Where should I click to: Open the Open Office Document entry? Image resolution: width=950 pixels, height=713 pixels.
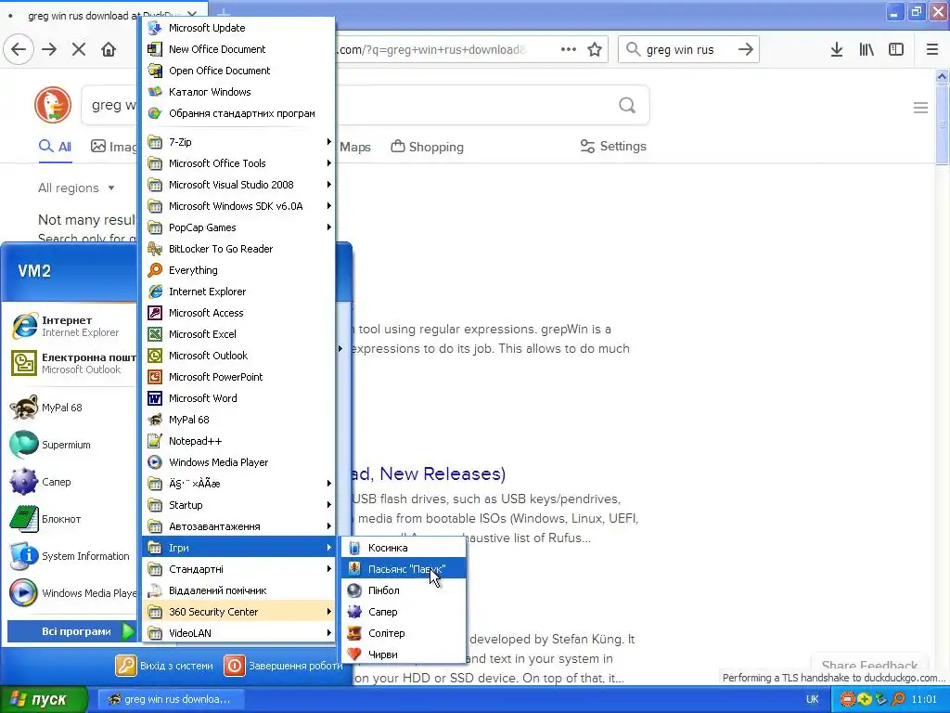(238, 71)
